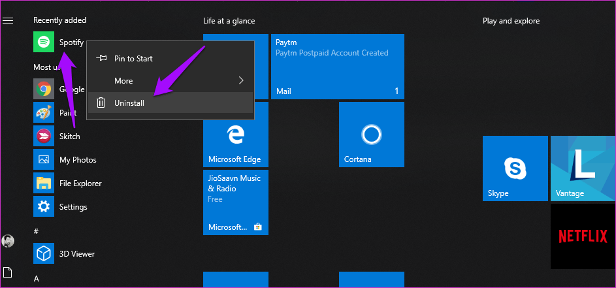Open the Cortana tile
This screenshot has height=288, width=616.
372,135
